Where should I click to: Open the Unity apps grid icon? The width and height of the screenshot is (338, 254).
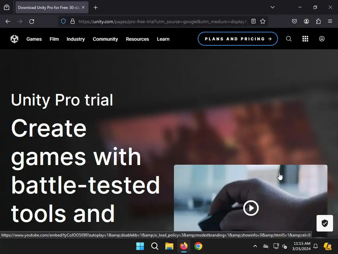click(305, 39)
